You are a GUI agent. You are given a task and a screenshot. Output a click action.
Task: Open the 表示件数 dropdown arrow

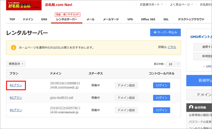pyautogui.click(x=178, y=64)
